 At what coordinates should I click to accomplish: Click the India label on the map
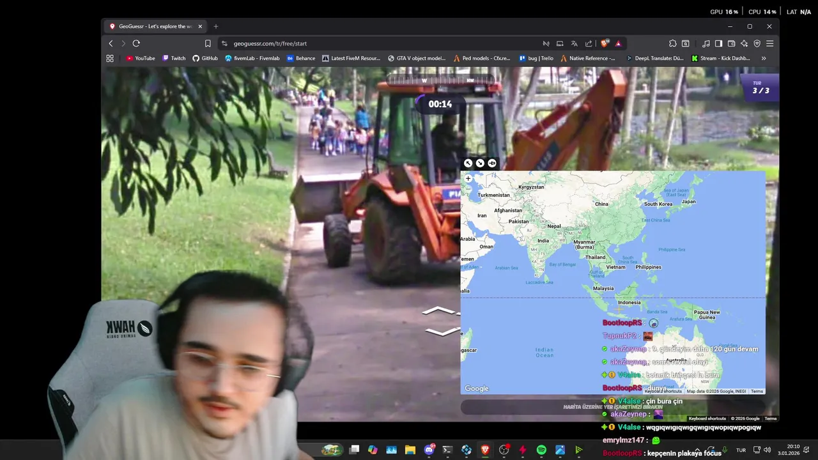click(x=543, y=241)
